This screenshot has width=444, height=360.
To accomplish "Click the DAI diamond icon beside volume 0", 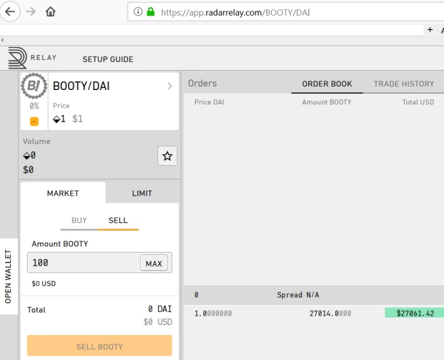I will click(x=26, y=156).
